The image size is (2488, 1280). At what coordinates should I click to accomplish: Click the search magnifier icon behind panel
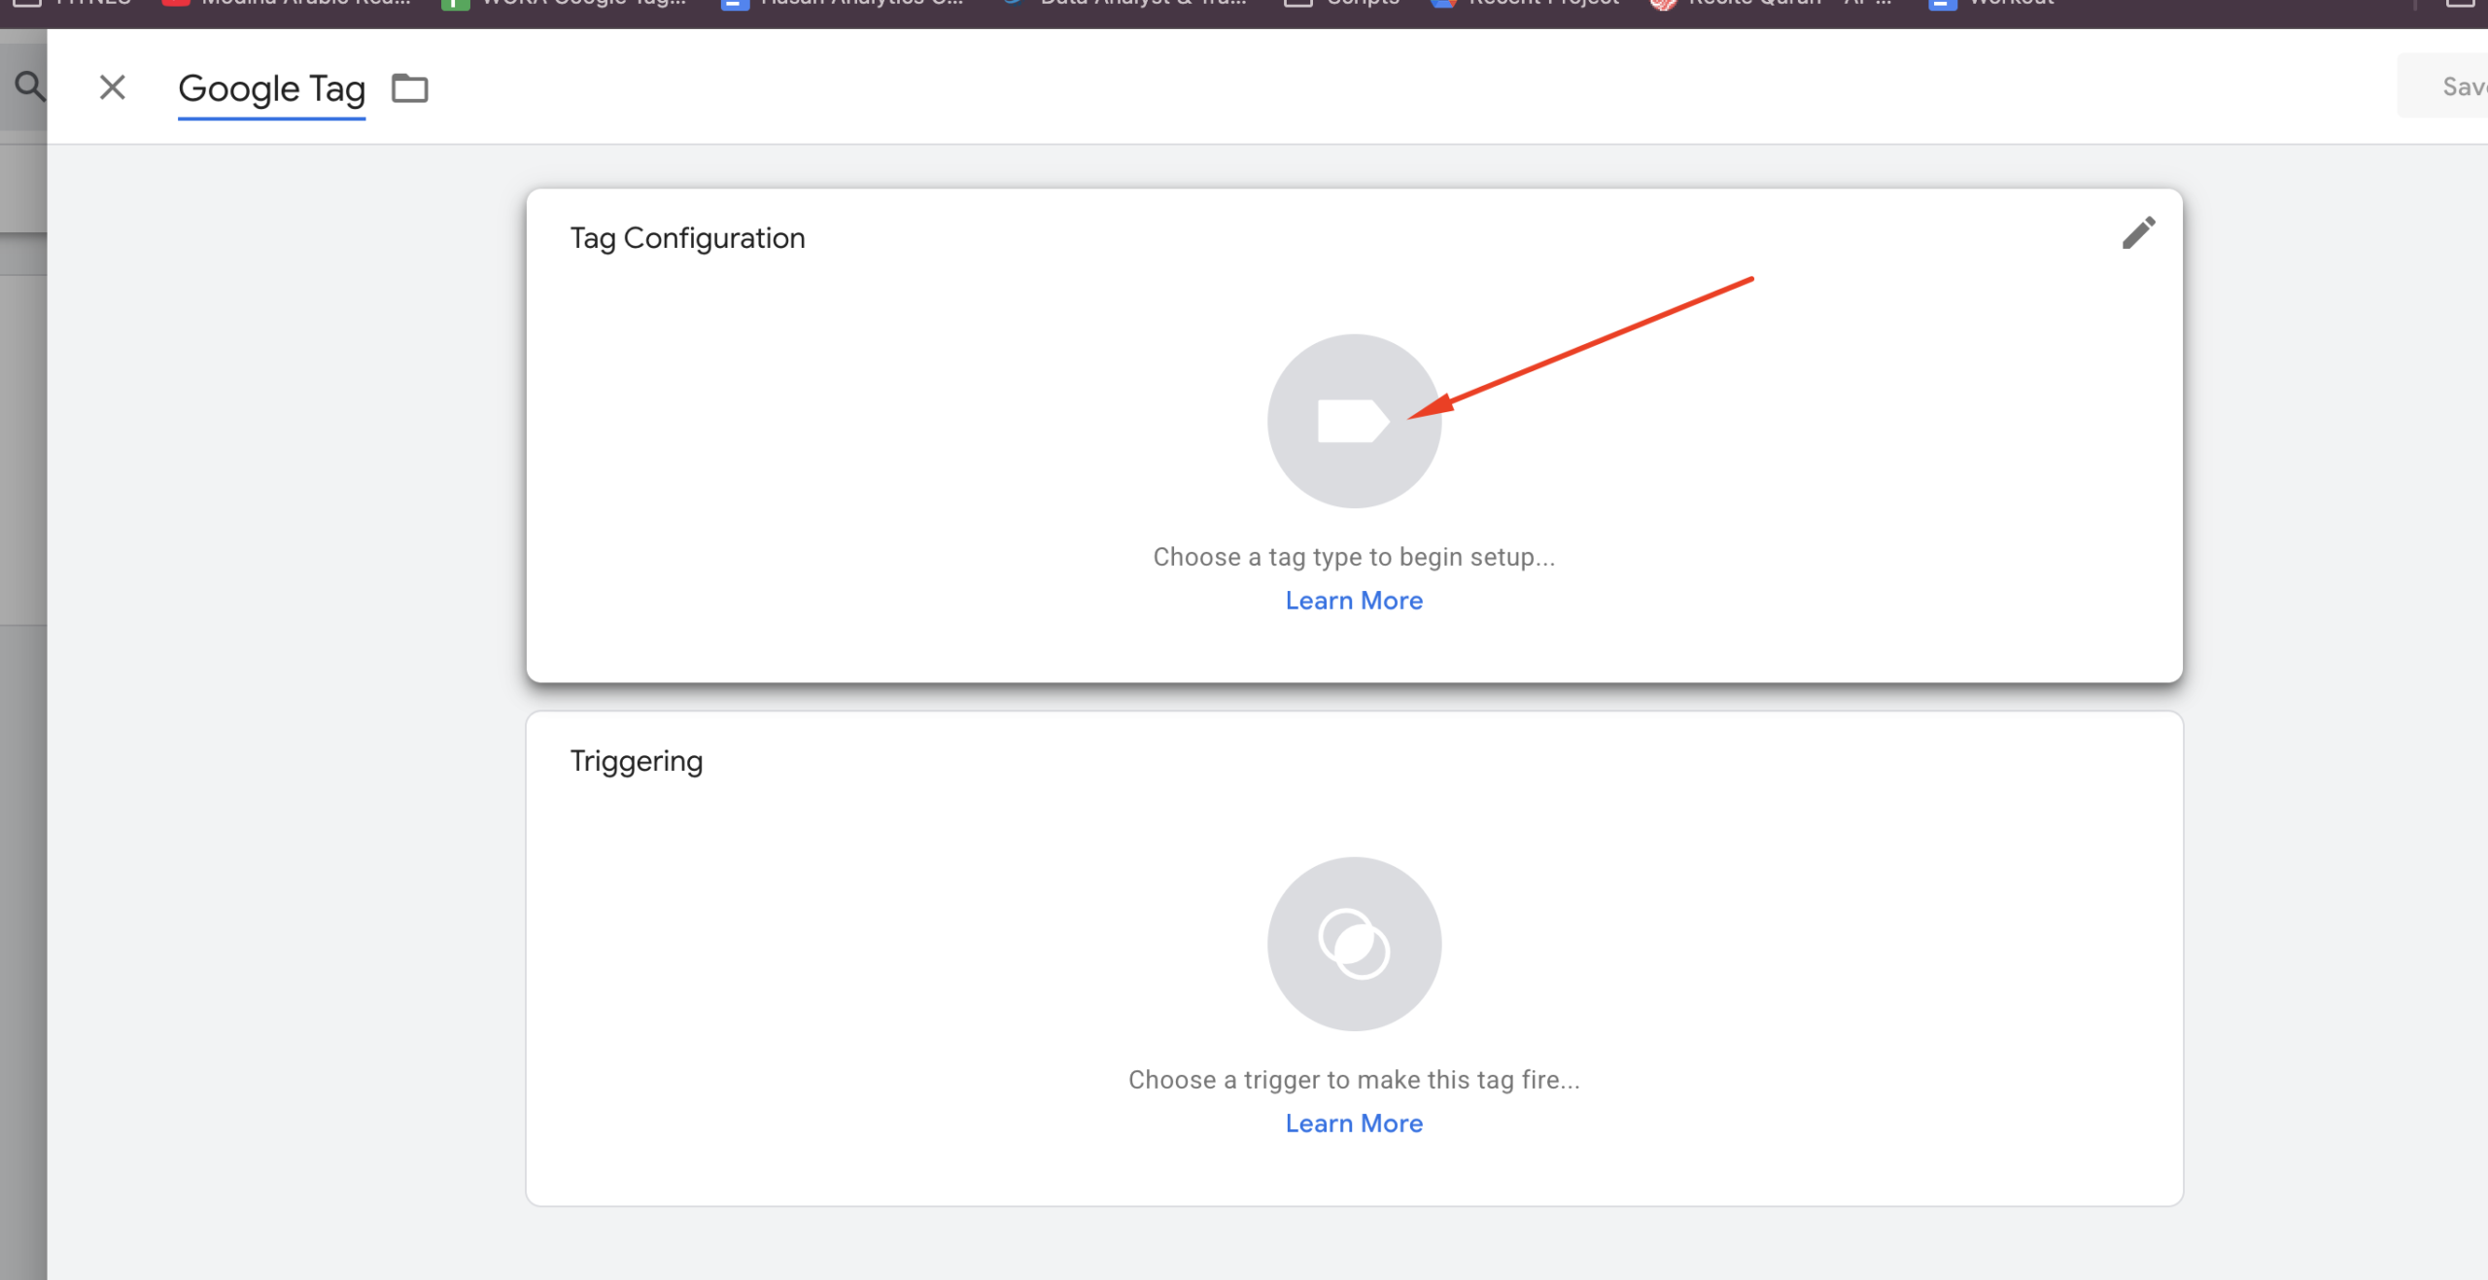(x=29, y=86)
